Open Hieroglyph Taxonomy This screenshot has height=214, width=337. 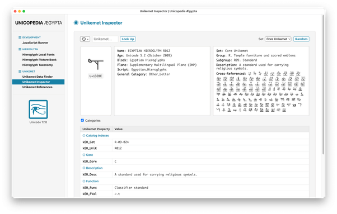[x=38, y=65]
